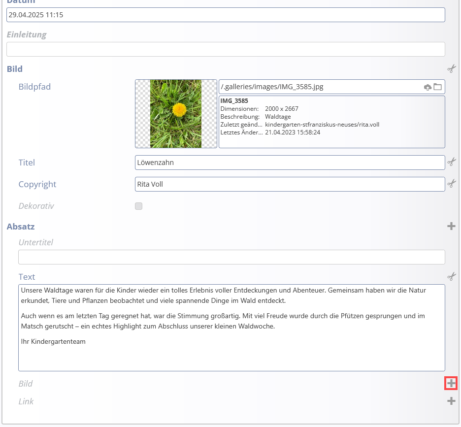The height and width of the screenshot is (427, 461).
Task: Click the Titel label
Action: tap(27, 163)
